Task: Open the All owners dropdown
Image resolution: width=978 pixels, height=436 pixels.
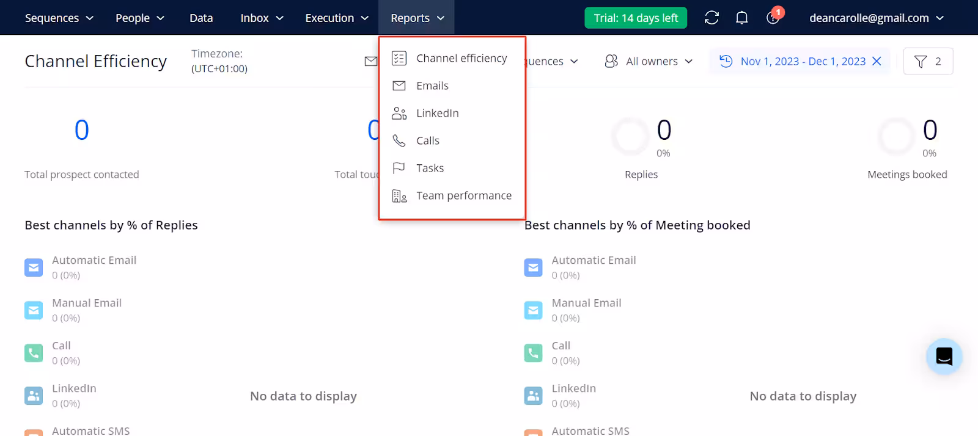Action: 649,61
